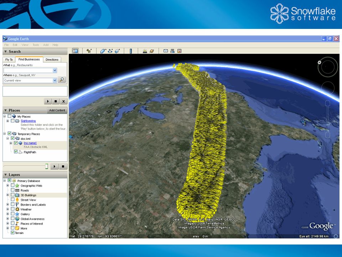The image size is (342, 257).
Task: Enable the Roads layer checkbox
Action: [x=13, y=190]
